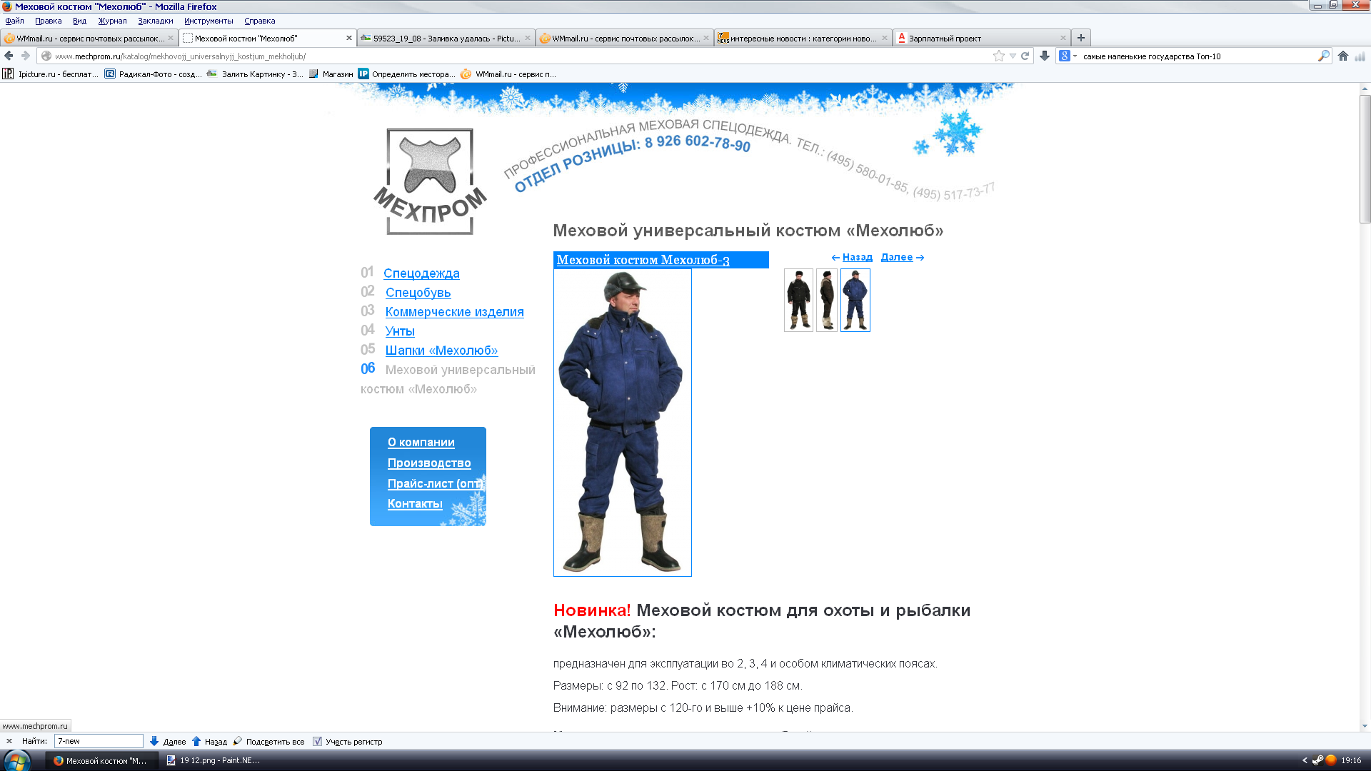Highlight all matches with Подсветить все
1371x771 pixels.
coord(269,741)
